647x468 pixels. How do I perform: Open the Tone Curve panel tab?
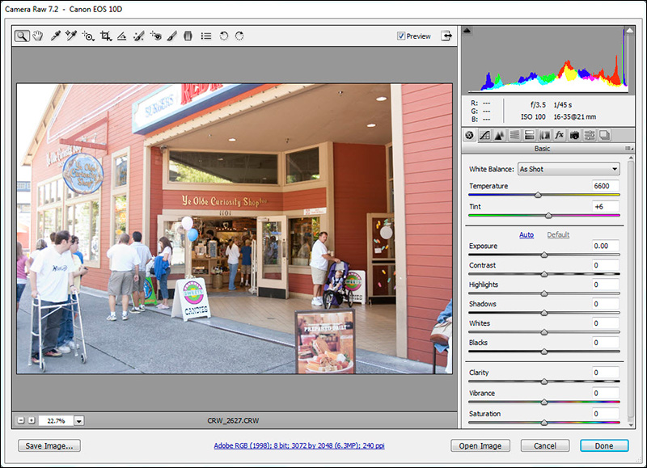point(484,135)
